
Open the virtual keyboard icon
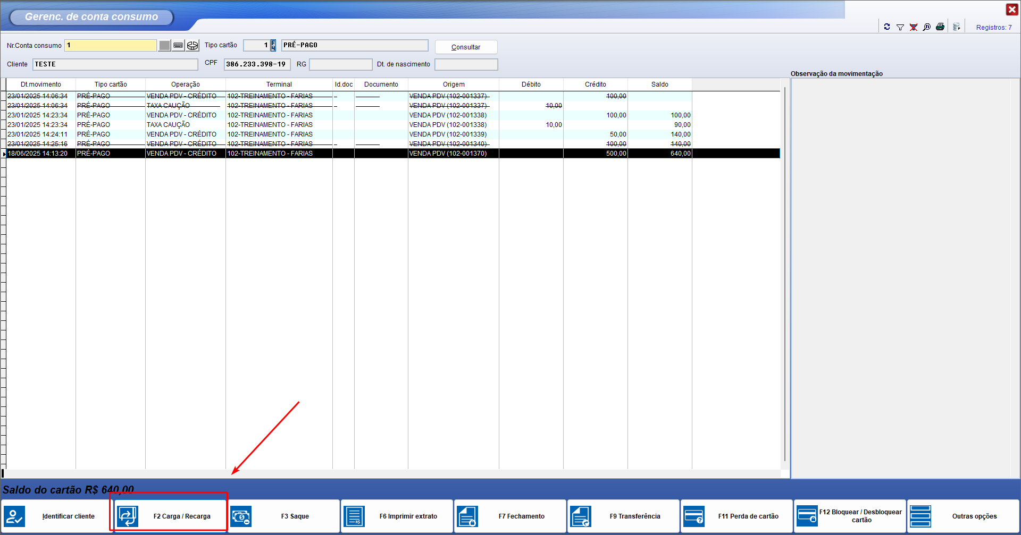178,46
